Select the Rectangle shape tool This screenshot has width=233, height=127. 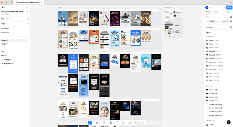(x=104, y=123)
